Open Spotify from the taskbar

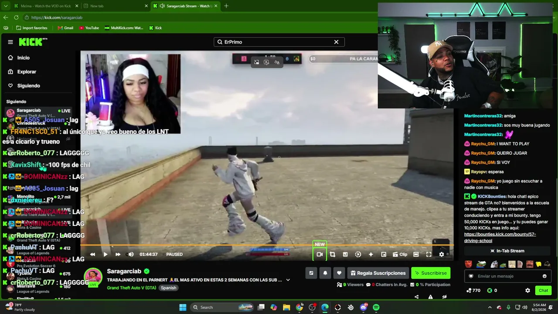376,307
